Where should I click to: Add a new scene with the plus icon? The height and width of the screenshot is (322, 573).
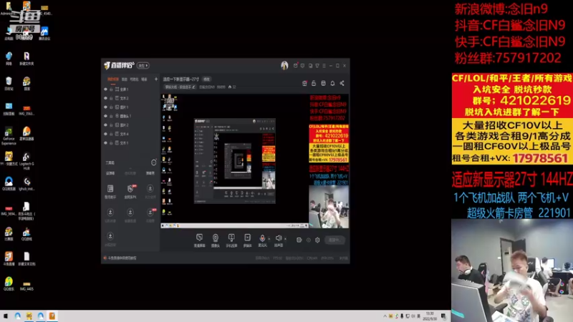click(156, 79)
